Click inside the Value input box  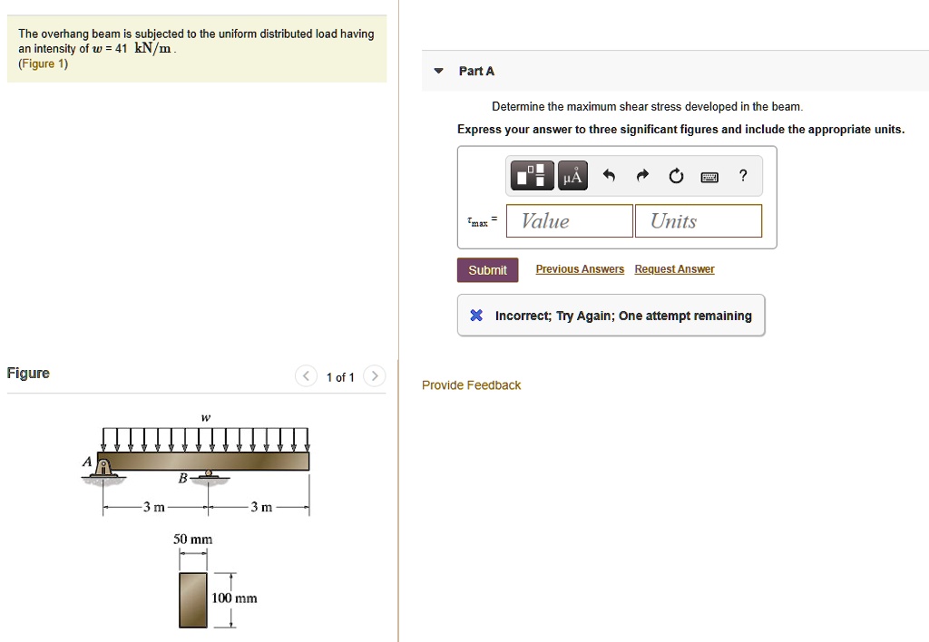(569, 220)
